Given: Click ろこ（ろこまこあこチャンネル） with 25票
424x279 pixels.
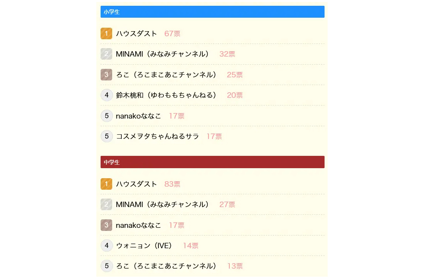Looking at the screenshot, I should 166,75.
